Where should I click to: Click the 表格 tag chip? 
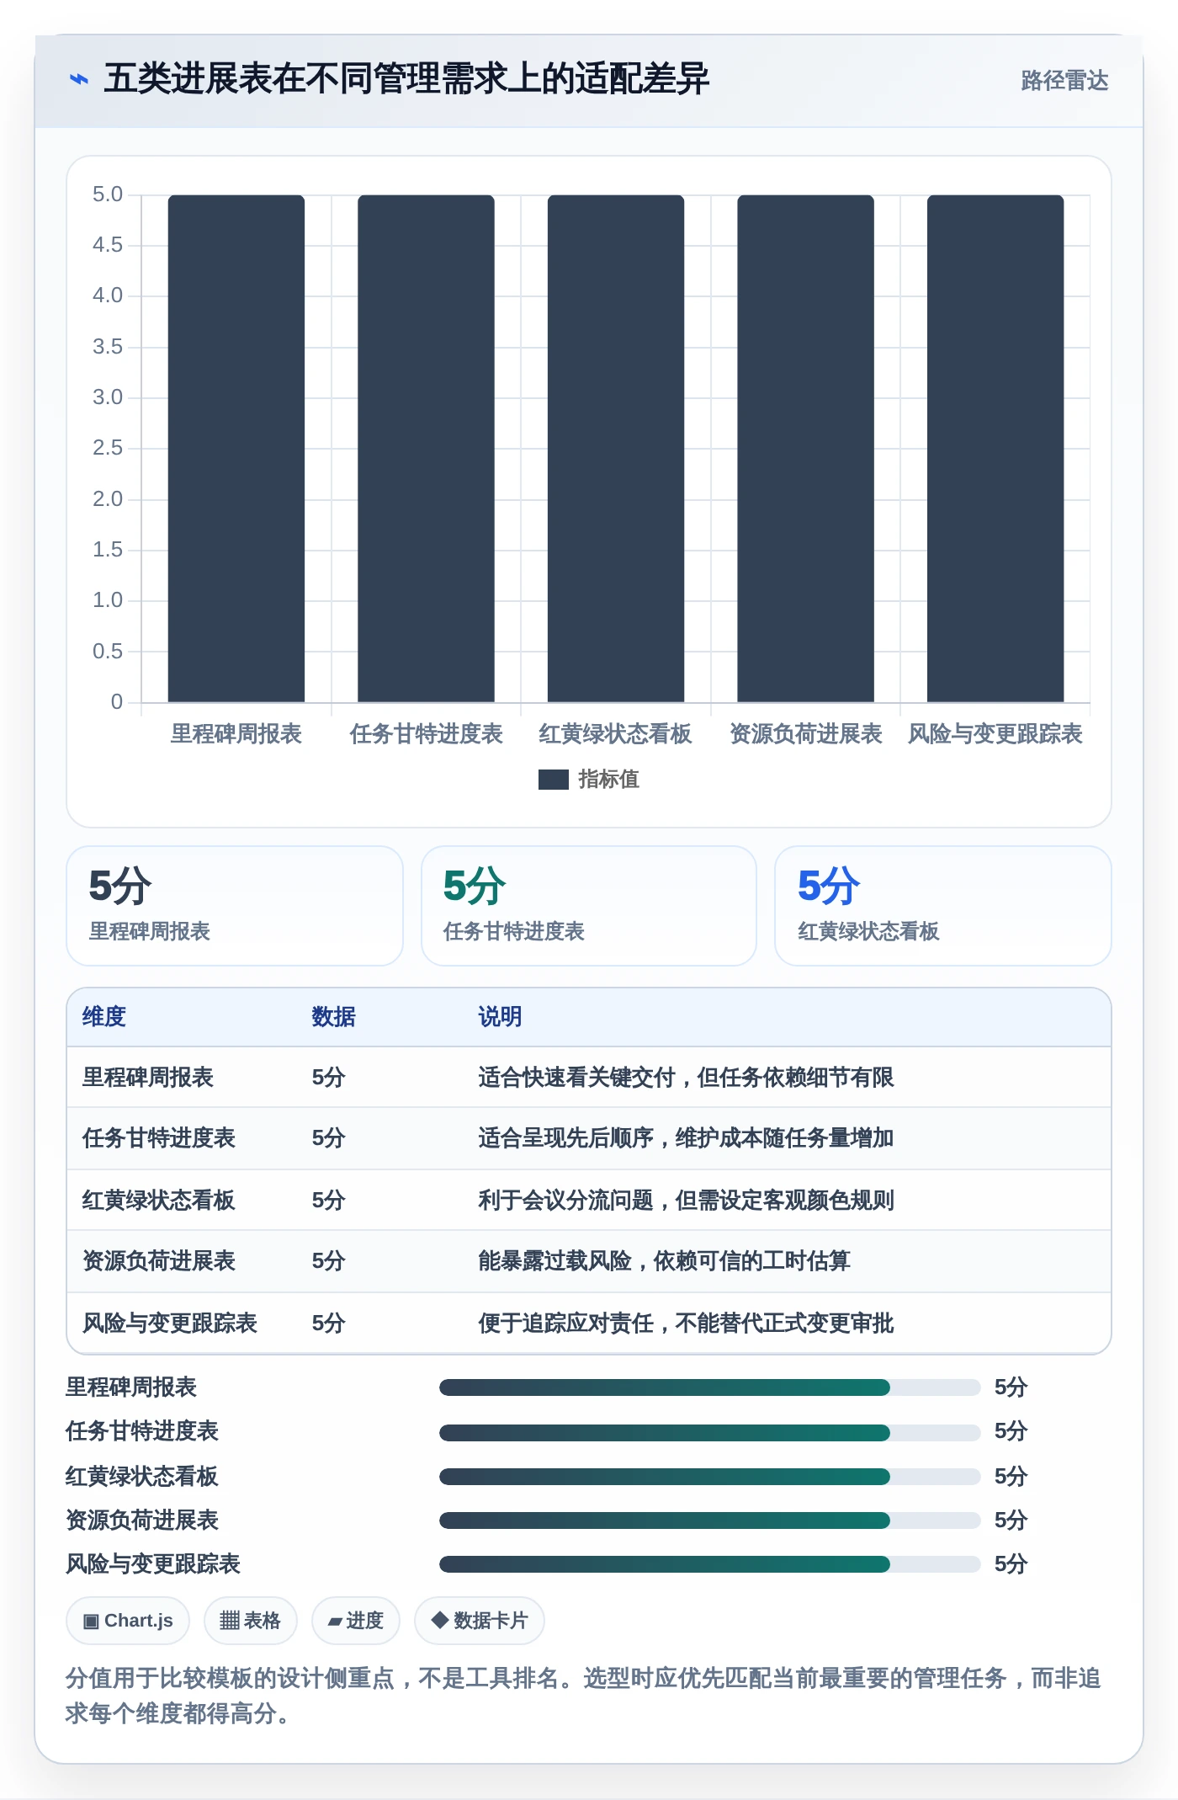point(250,1621)
